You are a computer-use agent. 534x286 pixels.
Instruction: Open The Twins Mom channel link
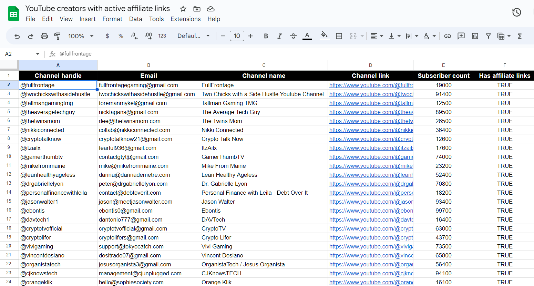371,121
